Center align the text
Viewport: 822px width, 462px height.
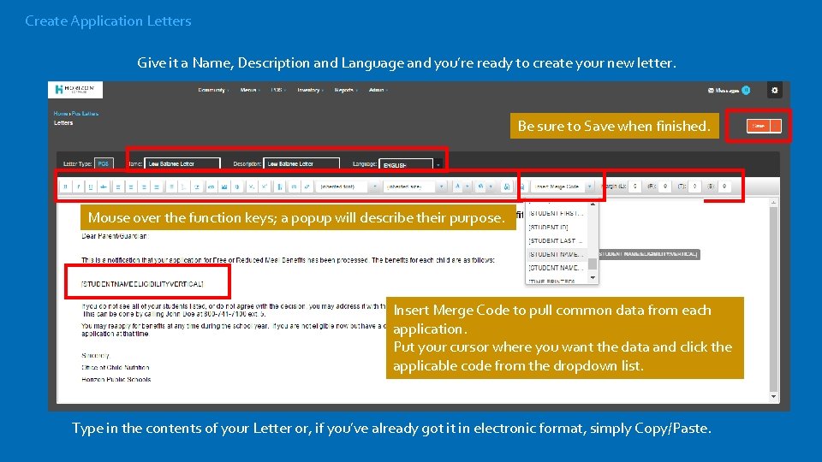131,187
